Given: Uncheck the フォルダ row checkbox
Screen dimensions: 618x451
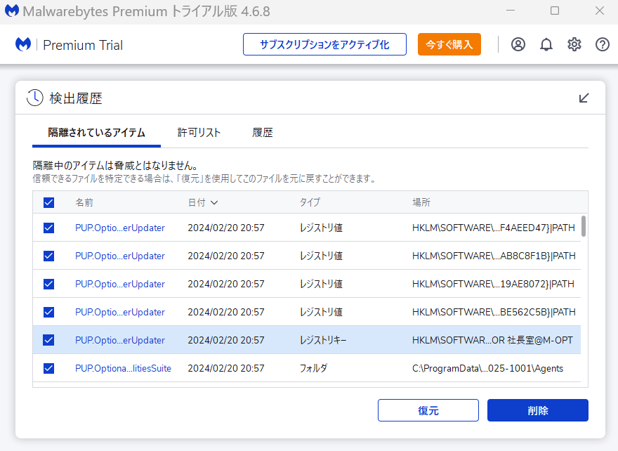Looking at the screenshot, I should click(x=49, y=368).
